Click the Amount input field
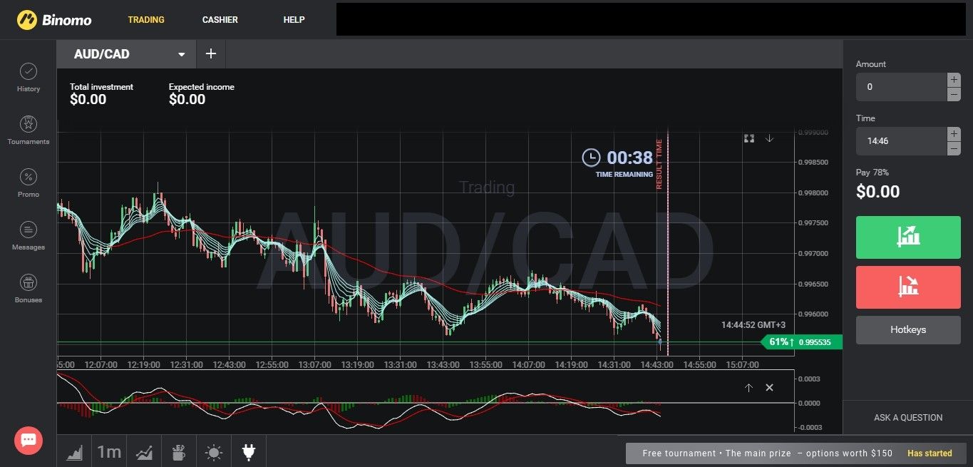Image resolution: width=973 pixels, height=467 pixels. 901,87
